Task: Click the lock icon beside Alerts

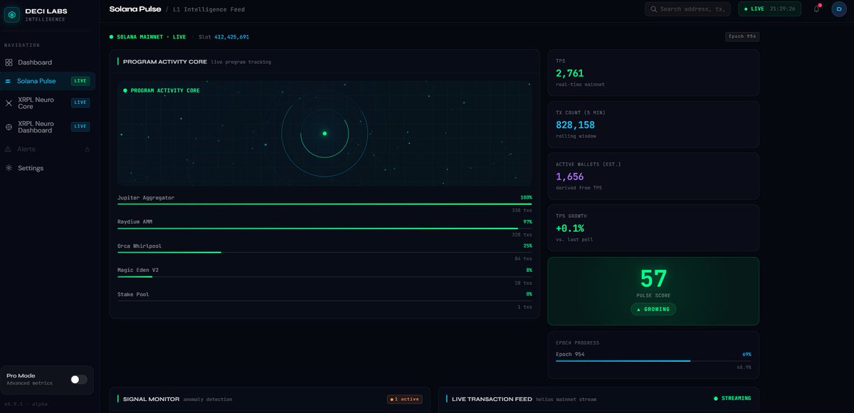Action: click(87, 150)
